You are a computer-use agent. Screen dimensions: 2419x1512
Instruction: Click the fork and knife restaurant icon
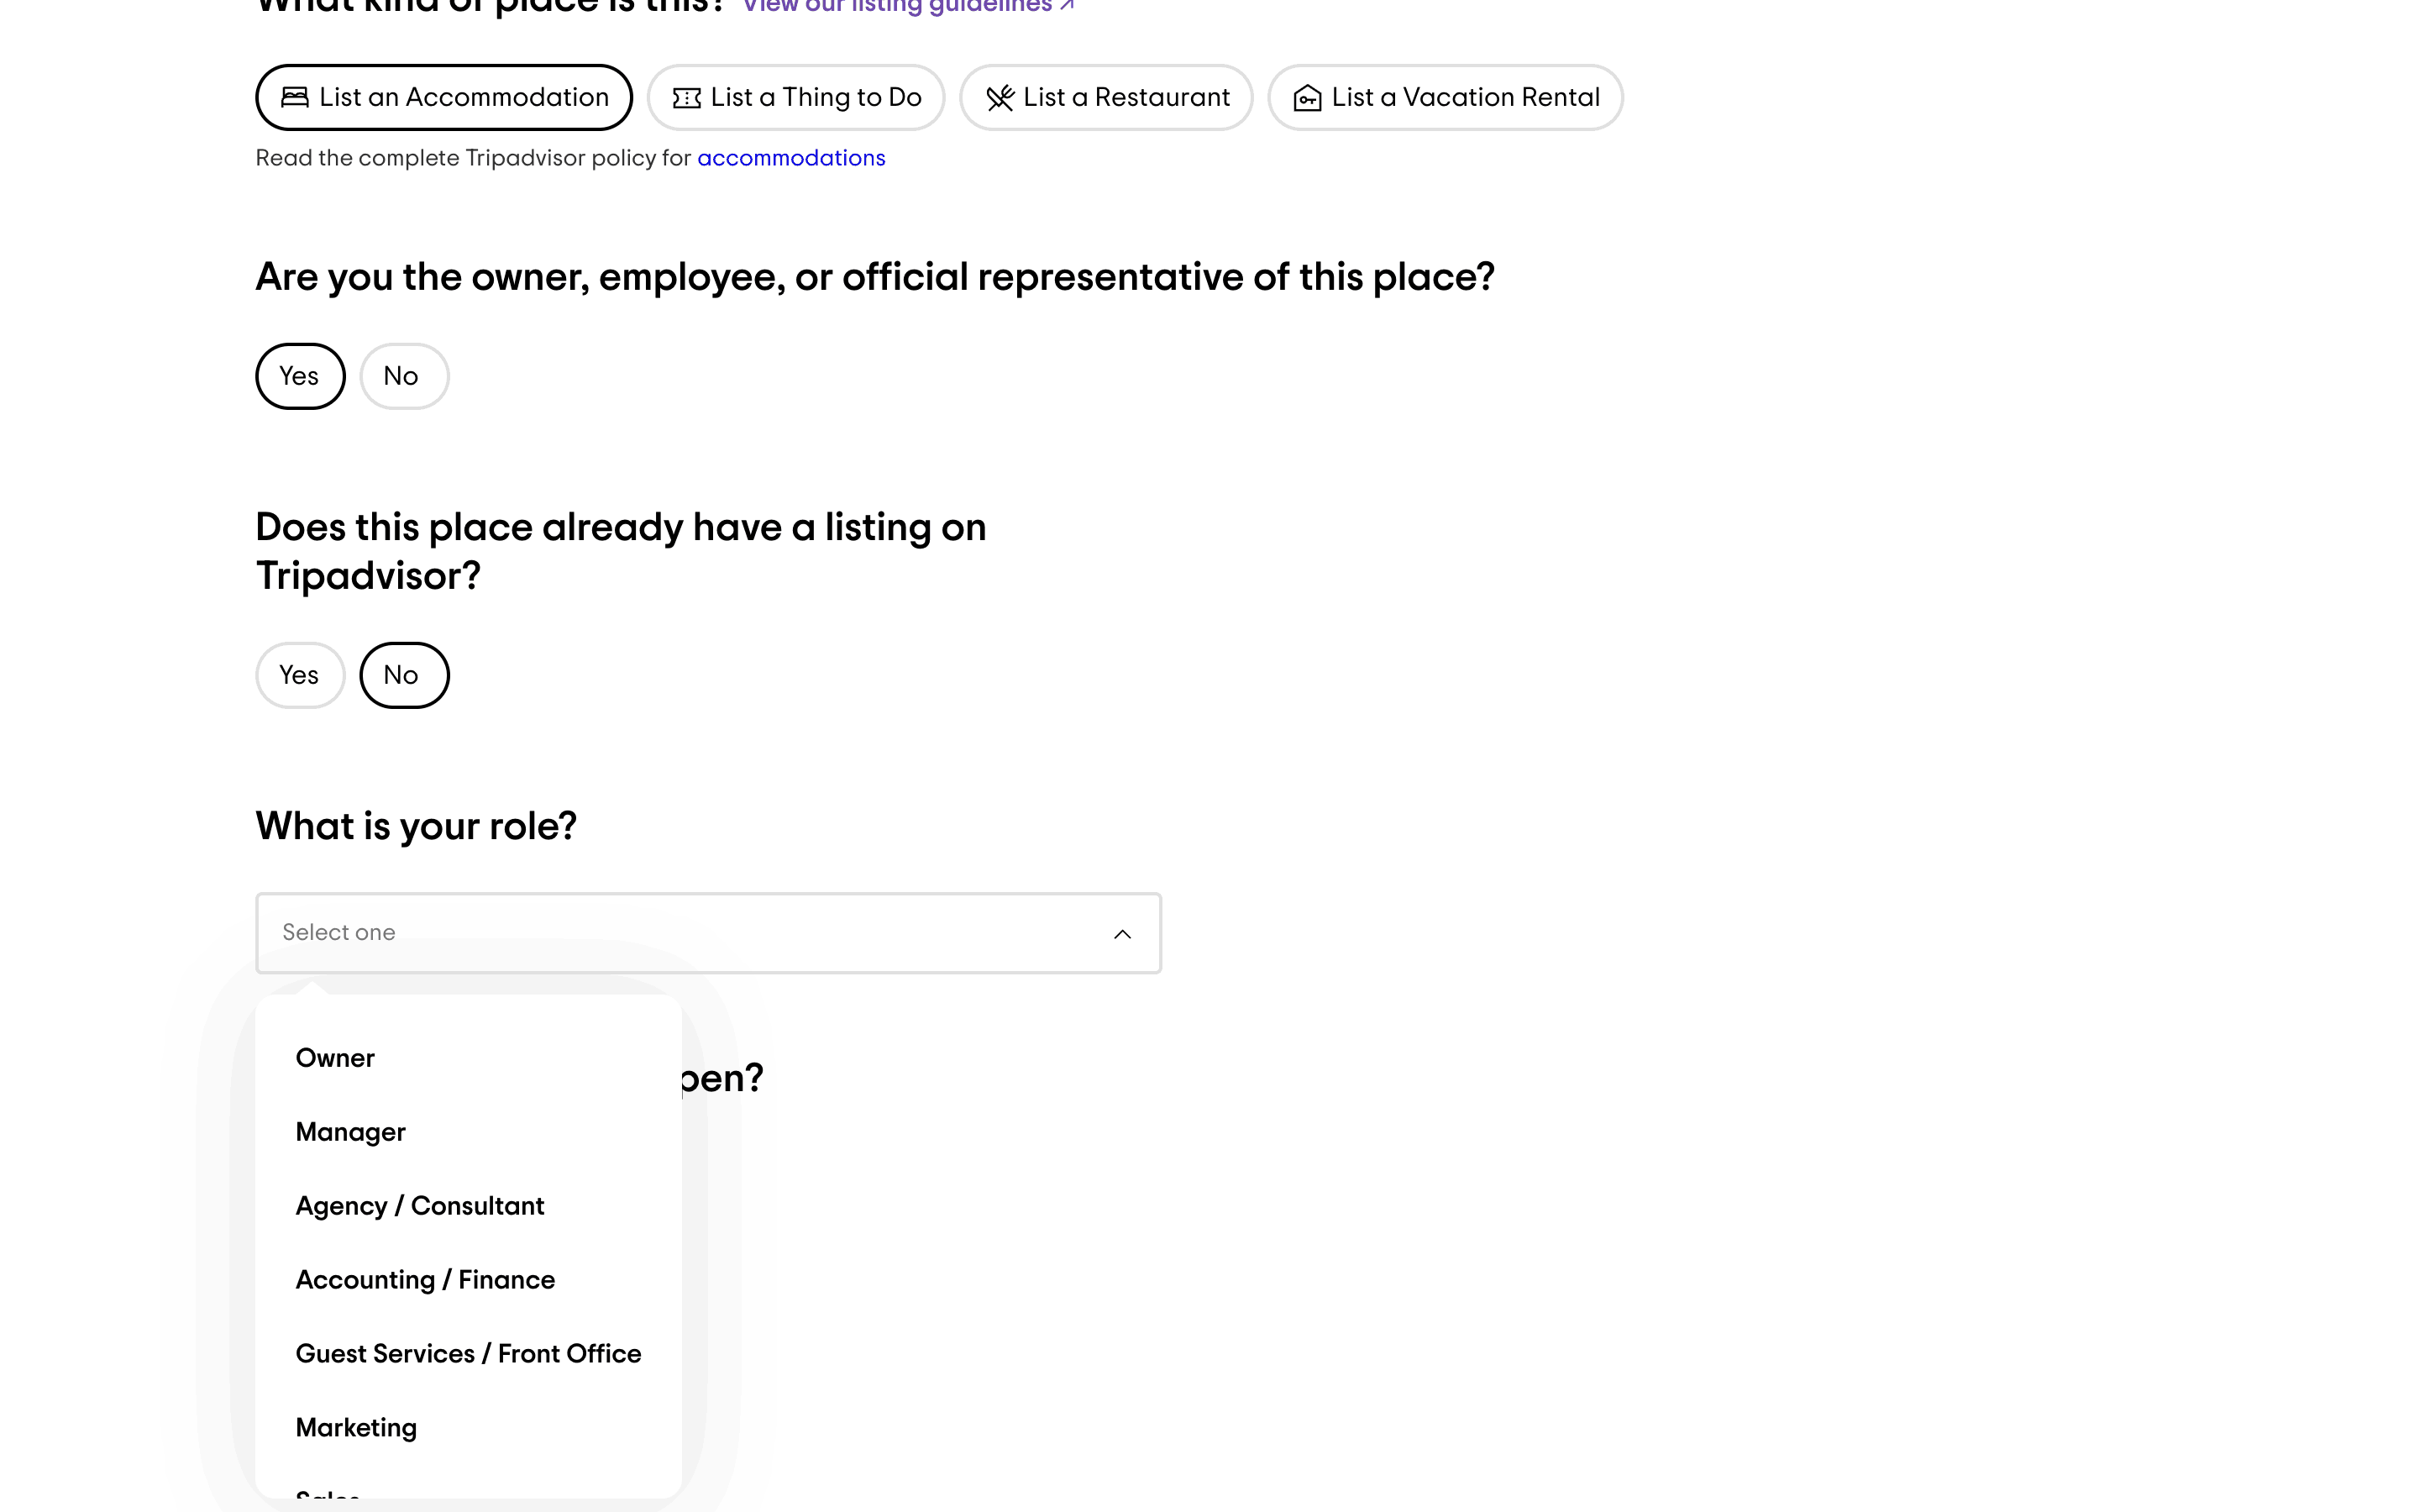click(1000, 98)
